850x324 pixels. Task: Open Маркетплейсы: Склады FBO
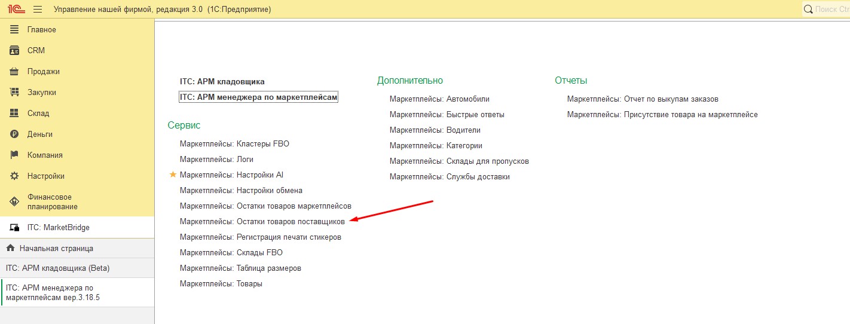tap(231, 252)
